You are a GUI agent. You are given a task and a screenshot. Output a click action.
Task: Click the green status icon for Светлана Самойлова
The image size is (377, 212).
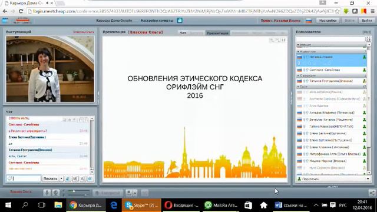[364, 70]
